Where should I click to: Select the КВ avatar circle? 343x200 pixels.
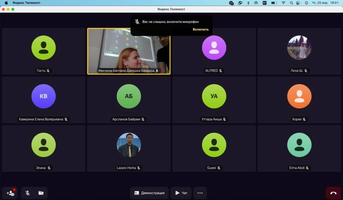pyautogui.click(x=44, y=96)
